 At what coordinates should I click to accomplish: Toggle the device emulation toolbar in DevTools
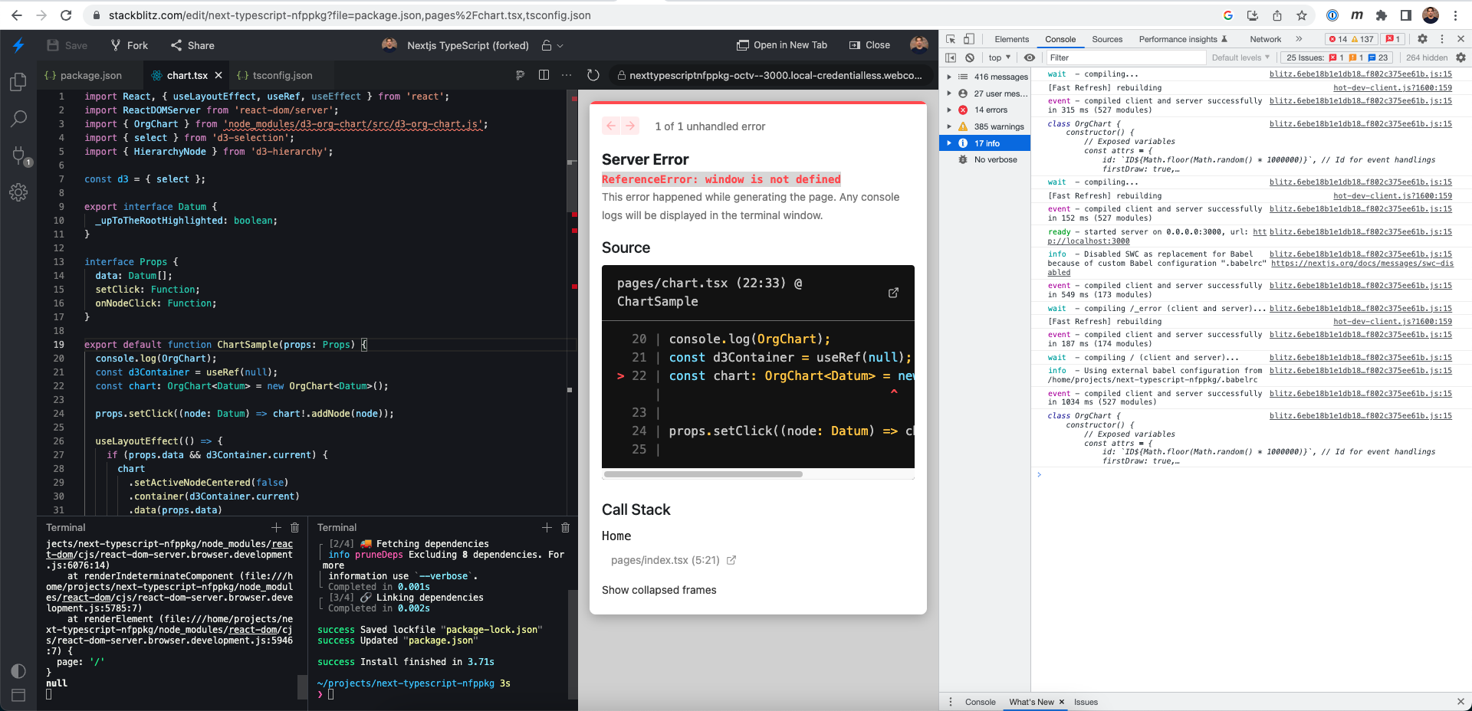click(x=968, y=39)
